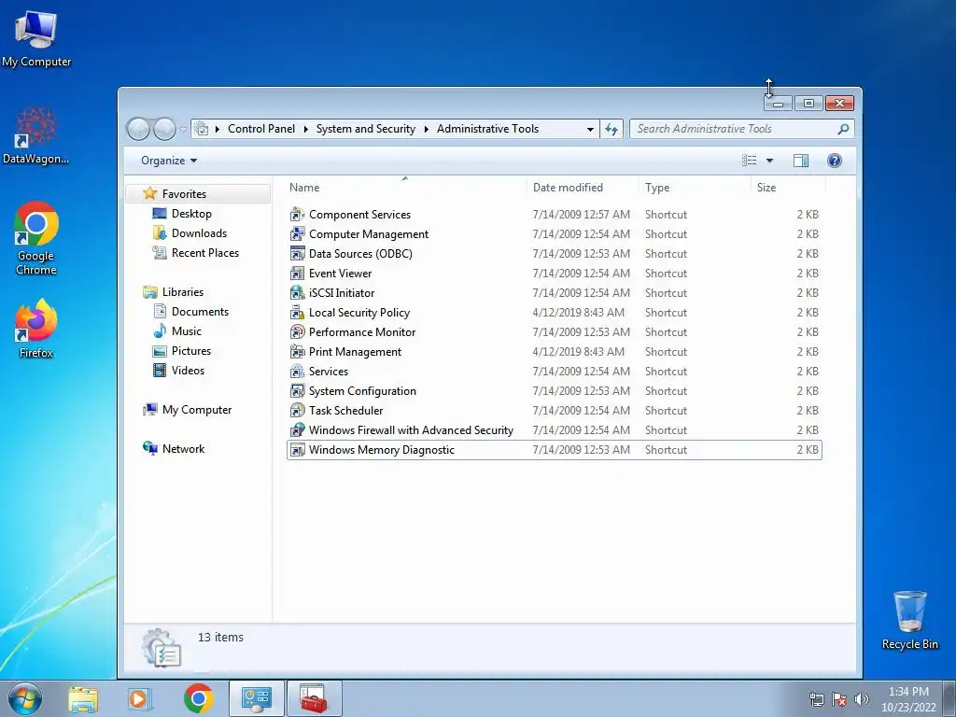The width and height of the screenshot is (956, 717).
Task: Expand address bar history dropdown
Action: [590, 129]
